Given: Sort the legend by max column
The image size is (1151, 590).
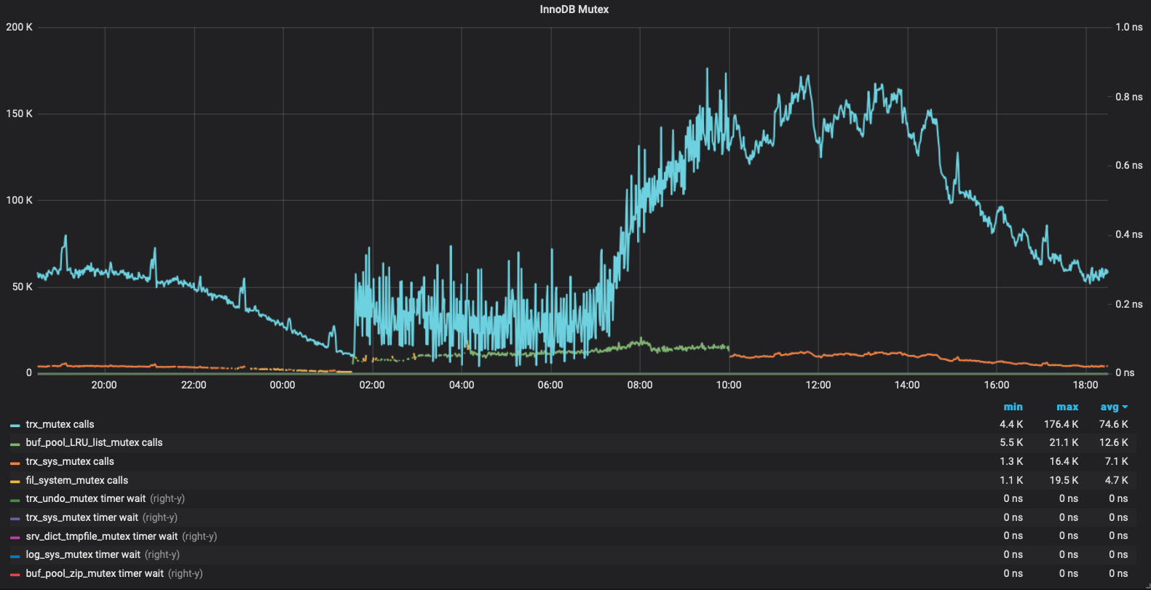Looking at the screenshot, I should (x=1067, y=407).
